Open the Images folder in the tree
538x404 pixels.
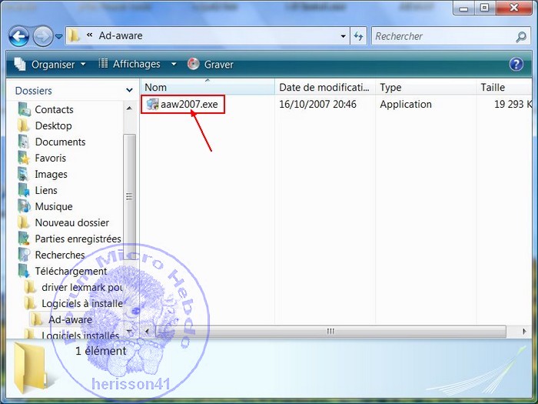click(x=51, y=174)
